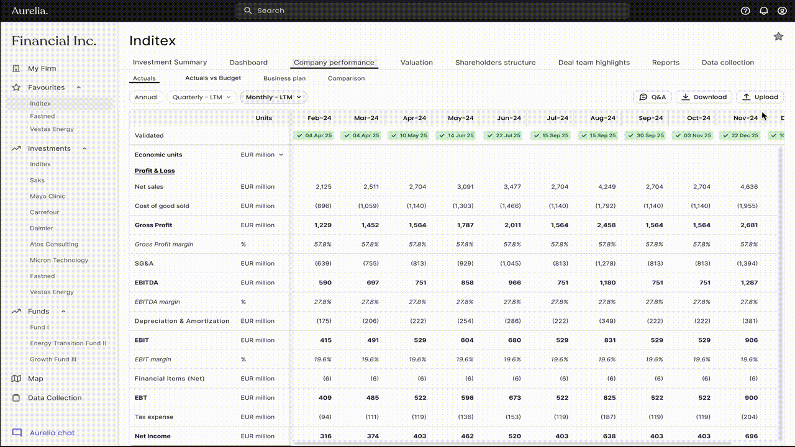Click the Sep-24 column header

click(x=650, y=118)
